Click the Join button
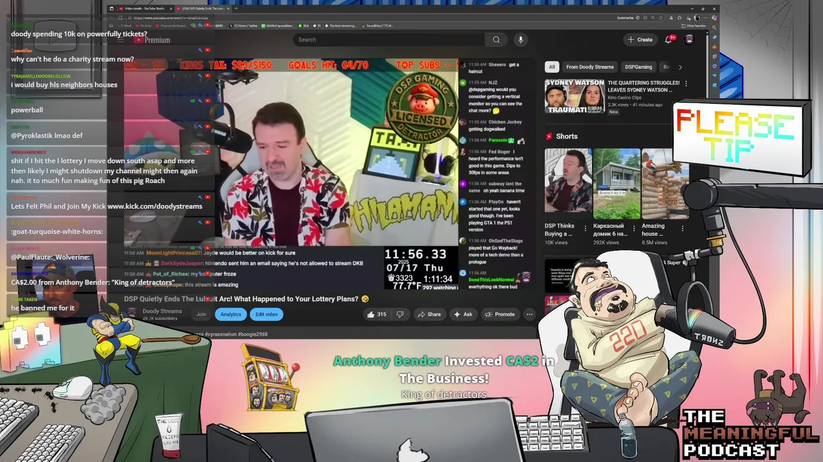Viewport: 823px width, 462px height. pyautogui.click(x=201, y=314)
